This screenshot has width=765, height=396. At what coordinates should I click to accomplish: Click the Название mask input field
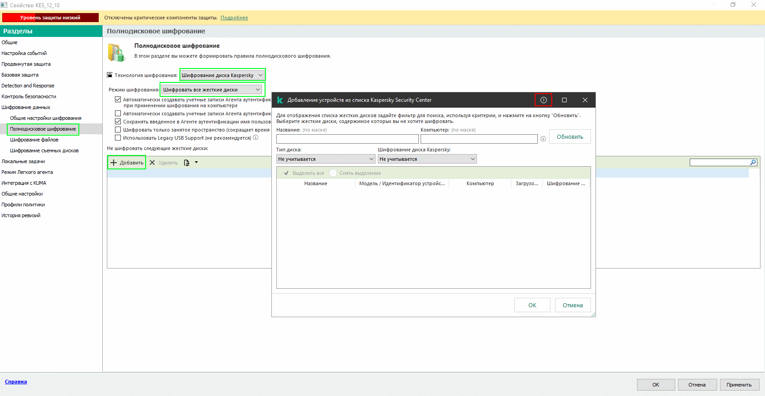347,139
